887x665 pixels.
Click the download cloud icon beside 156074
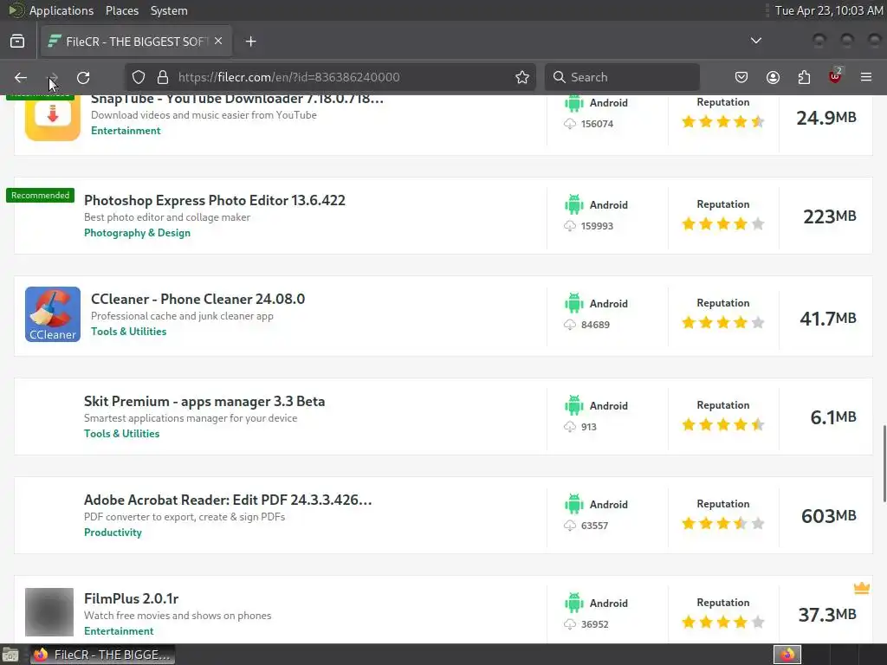click(570, 124)
